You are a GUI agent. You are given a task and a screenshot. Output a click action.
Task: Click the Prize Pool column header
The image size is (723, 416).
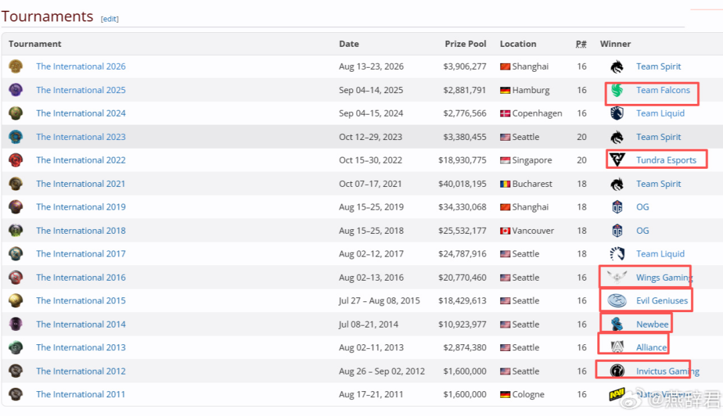465,44
